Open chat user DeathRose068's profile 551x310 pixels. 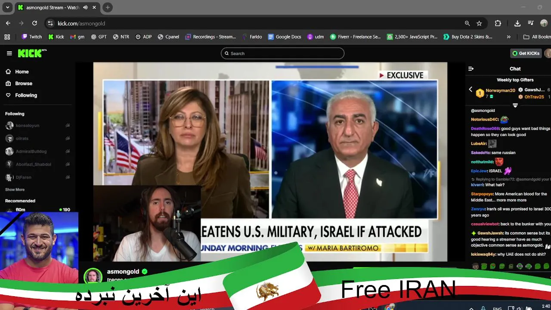(485, 129)
